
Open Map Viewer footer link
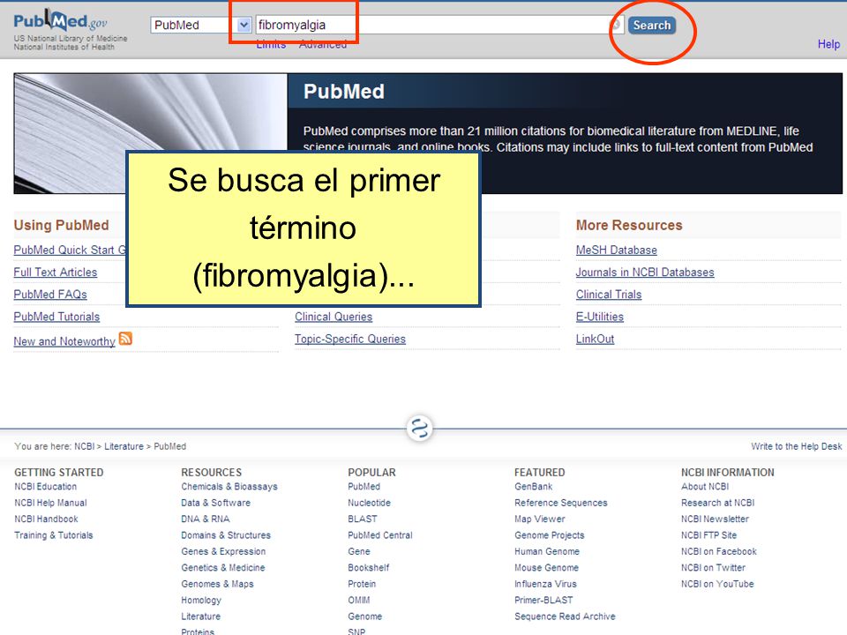coord(540,519)
